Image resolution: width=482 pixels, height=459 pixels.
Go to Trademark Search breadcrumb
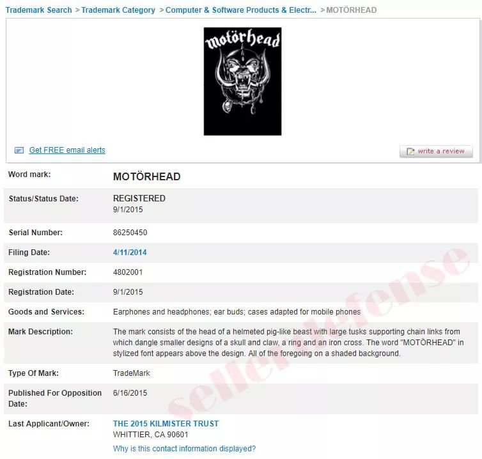coord(39,10)
